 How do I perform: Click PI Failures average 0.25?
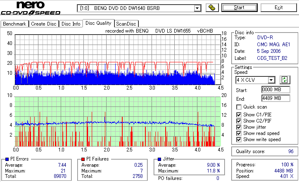[138, 165]
